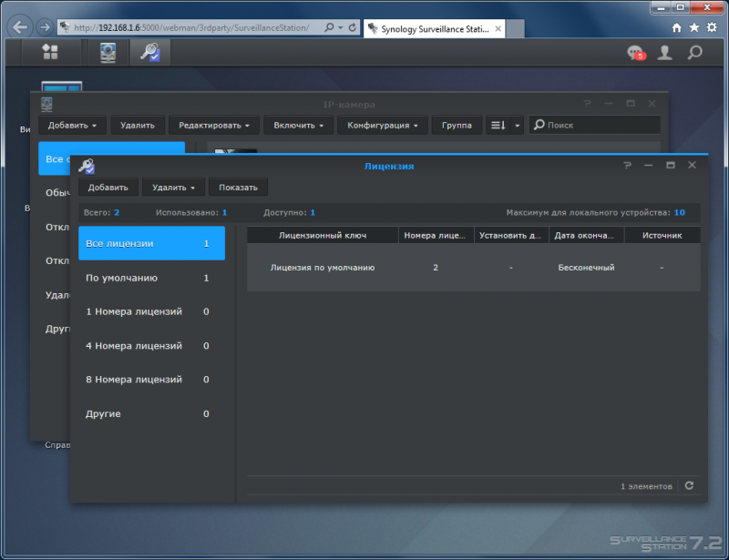Open help in License window

(627, 166)
